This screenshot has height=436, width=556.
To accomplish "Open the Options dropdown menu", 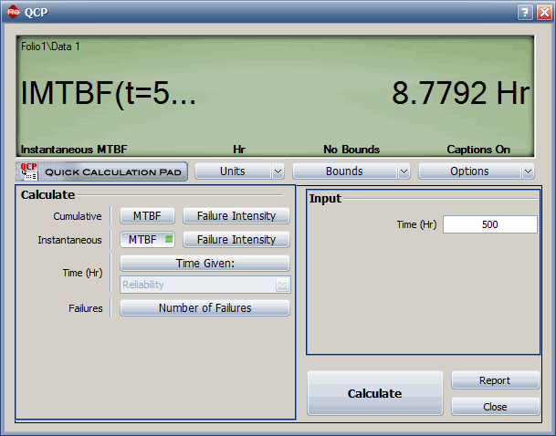I will pyautogui.click(x=476, y=171).
